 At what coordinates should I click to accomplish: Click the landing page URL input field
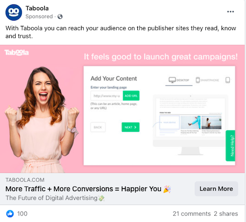click(107, 96)
